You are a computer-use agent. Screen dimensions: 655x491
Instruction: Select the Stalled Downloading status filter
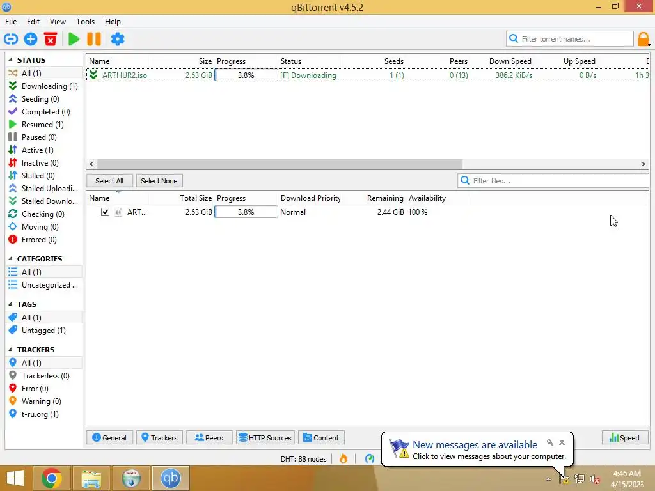43,201
